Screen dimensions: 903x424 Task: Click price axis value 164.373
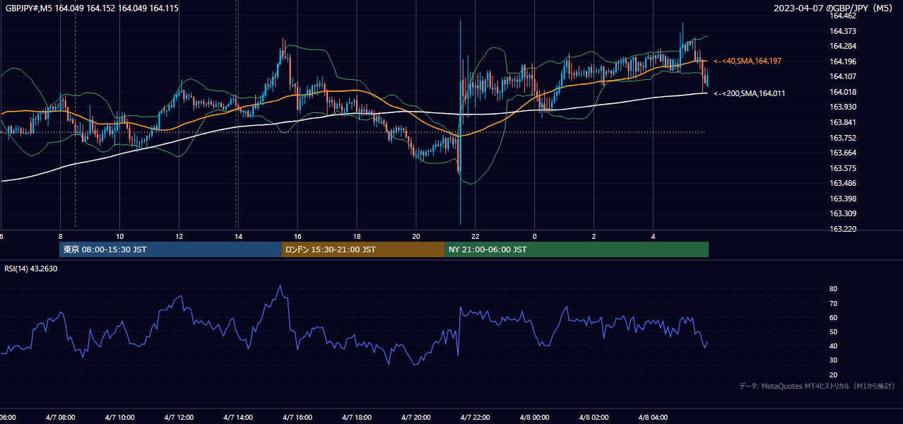[843, 31]
